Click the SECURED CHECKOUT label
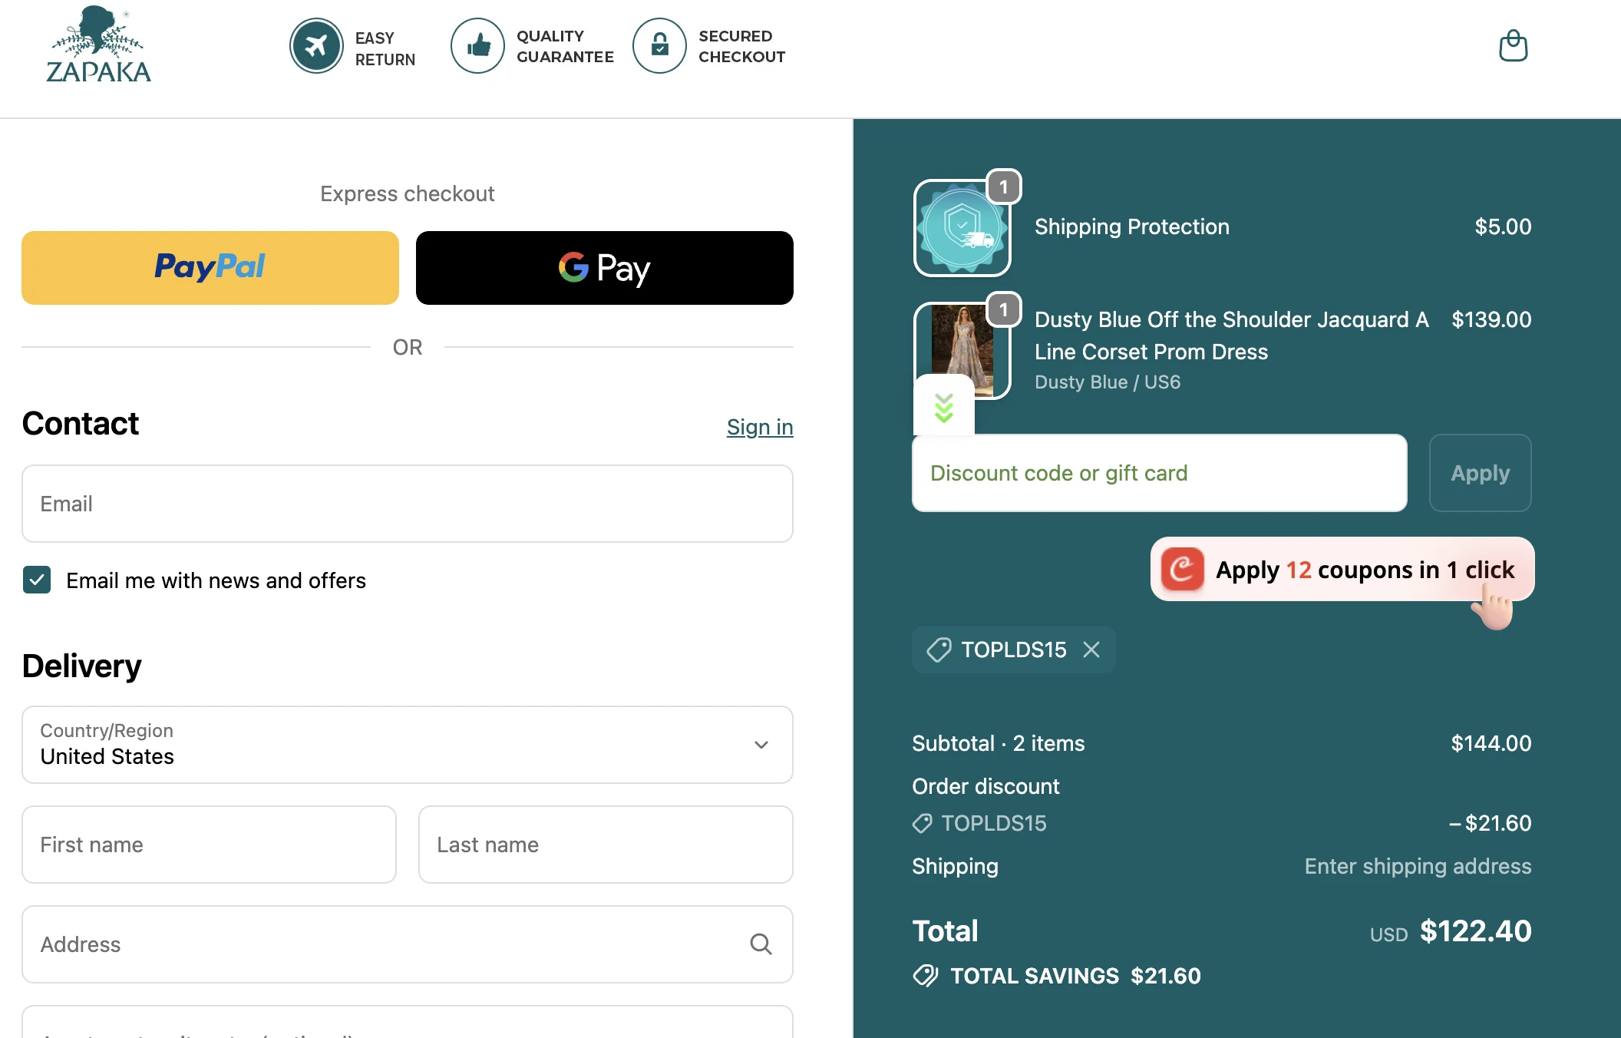 [x=741, y=46]
